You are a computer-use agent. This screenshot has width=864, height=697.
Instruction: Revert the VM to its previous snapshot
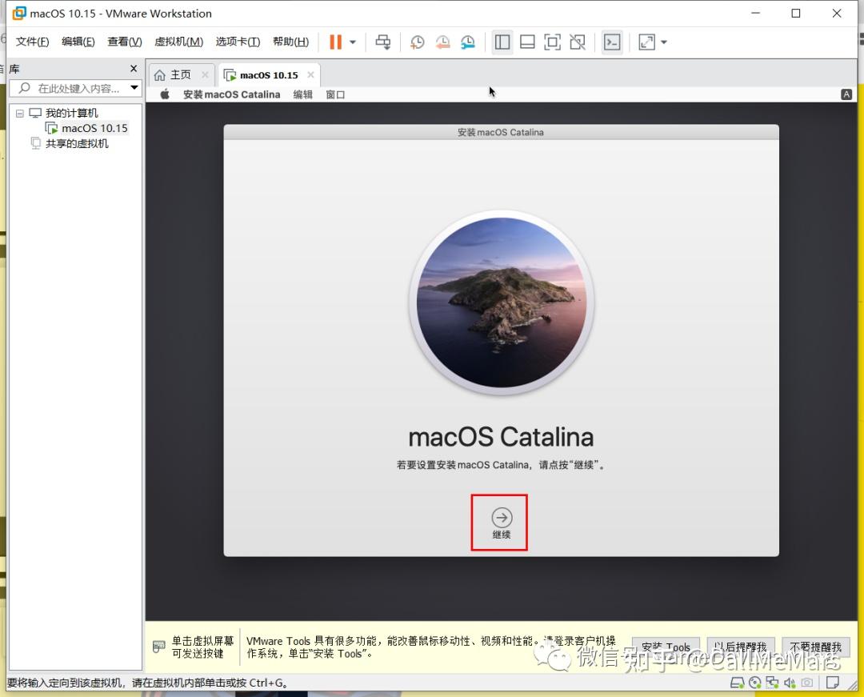tap(442, 42)
